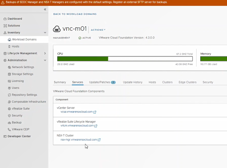Click the Developer Center icon

[x=5, y=136]
